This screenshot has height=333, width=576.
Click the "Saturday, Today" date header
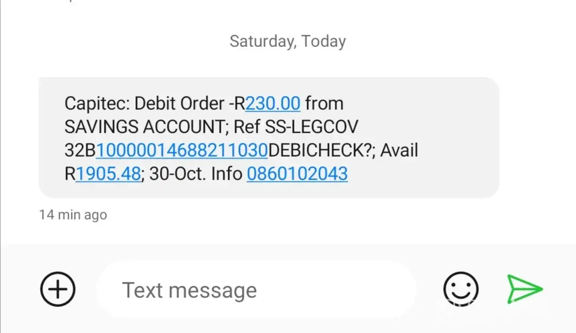click(x=287, y=41)
